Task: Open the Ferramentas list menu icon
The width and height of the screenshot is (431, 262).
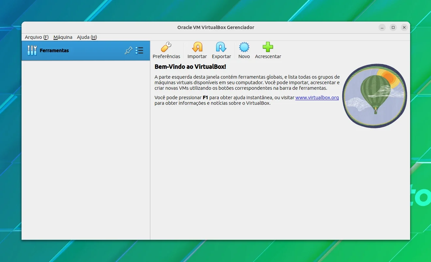Action: [x=139, y=51]
